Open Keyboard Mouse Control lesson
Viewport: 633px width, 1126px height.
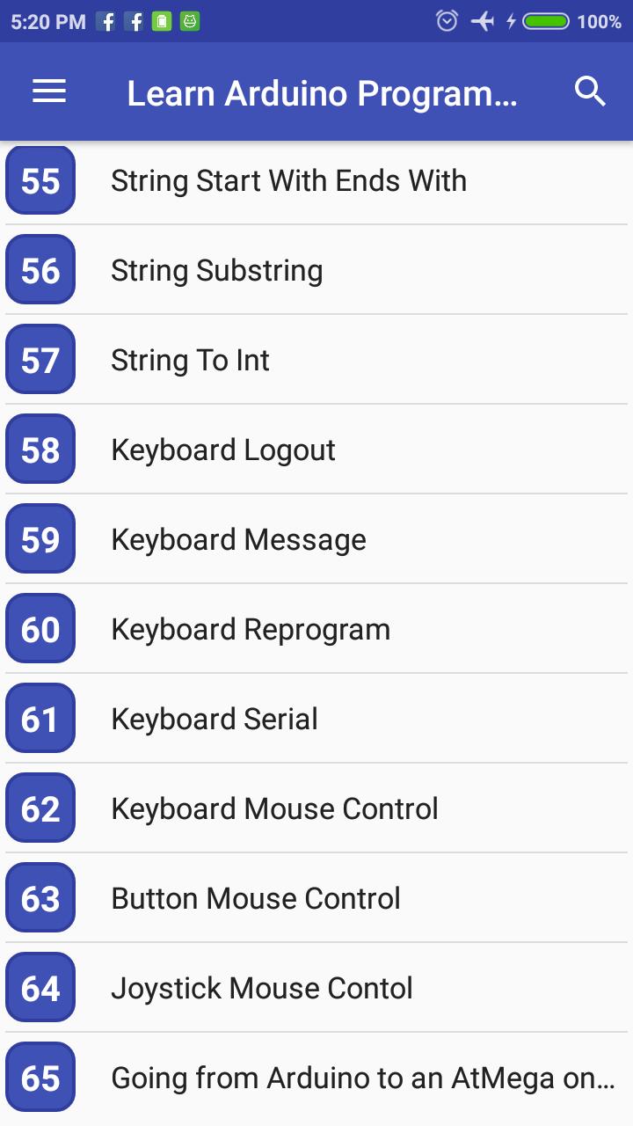pyautogui.click(x=274, y=809)
